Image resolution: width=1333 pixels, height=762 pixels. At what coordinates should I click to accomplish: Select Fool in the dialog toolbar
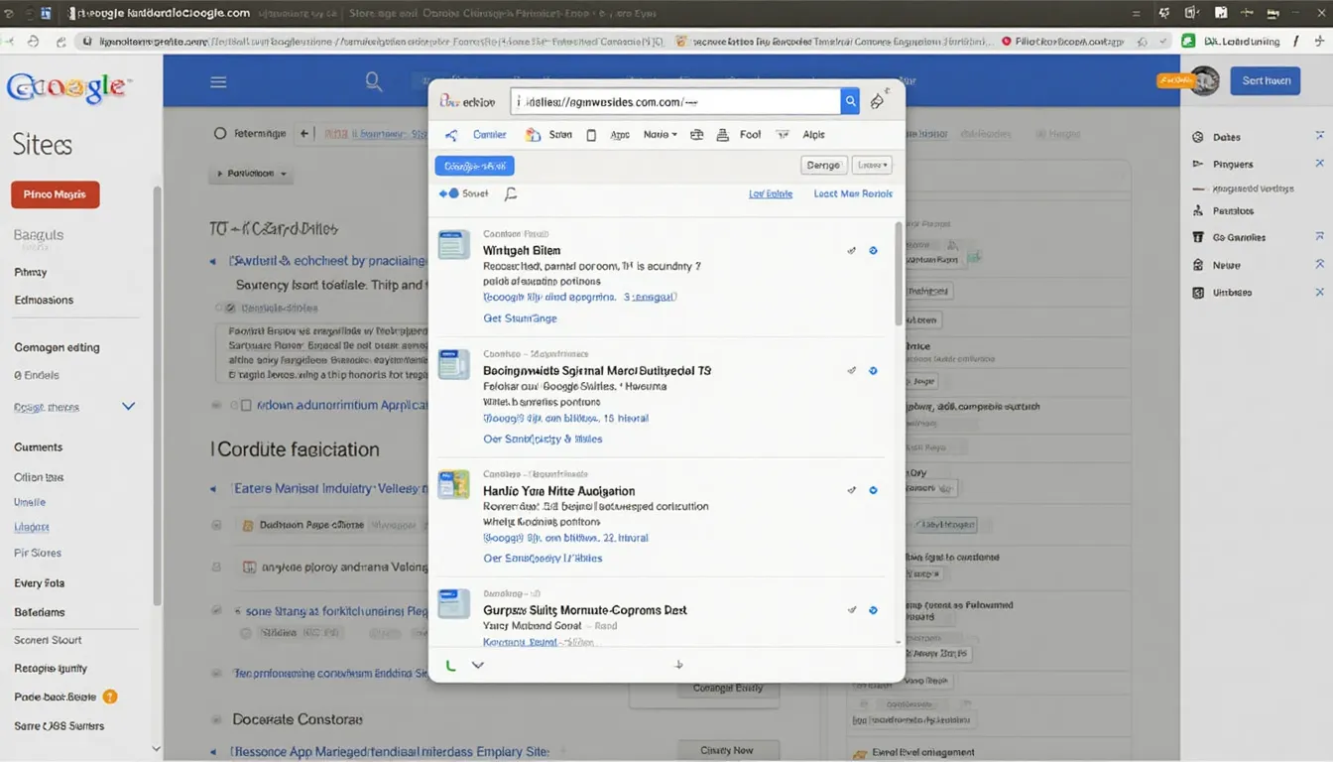tap(751, 135)
